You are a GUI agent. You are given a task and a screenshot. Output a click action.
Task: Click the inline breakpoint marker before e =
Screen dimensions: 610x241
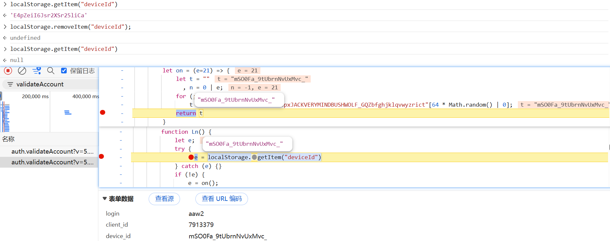pyautogui.click(x=191, y=157)
